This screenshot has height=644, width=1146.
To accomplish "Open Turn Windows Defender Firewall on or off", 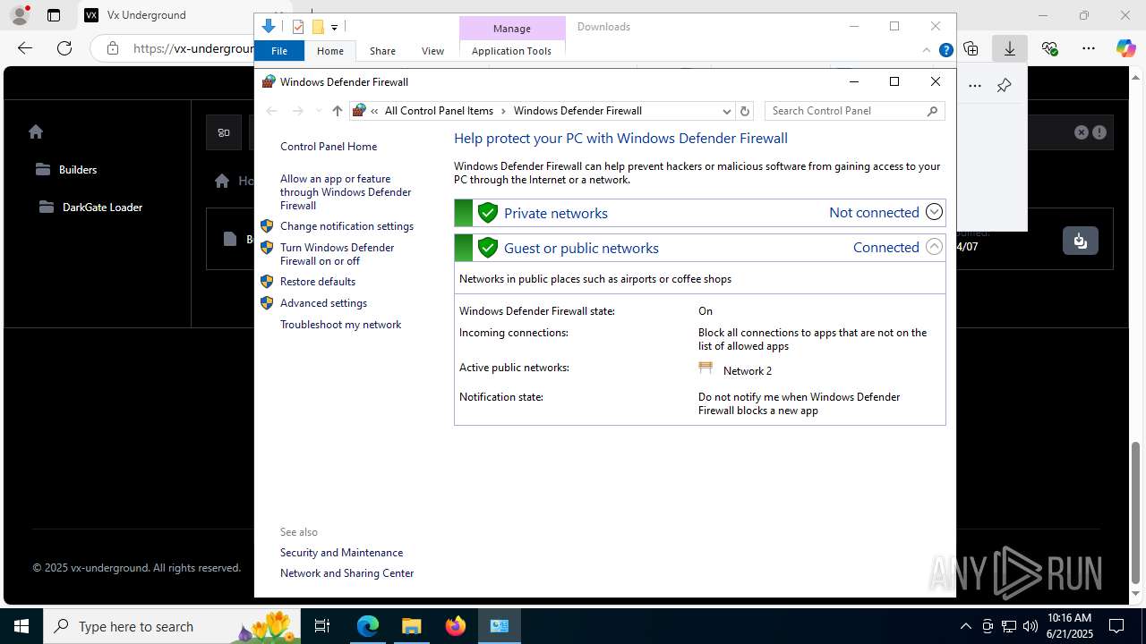I will click(337, 254).
